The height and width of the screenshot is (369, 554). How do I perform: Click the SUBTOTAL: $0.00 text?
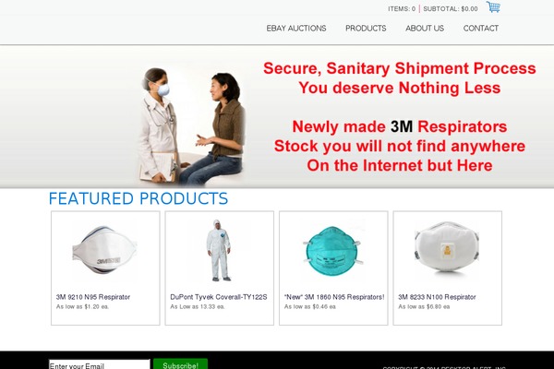point(451,9)
